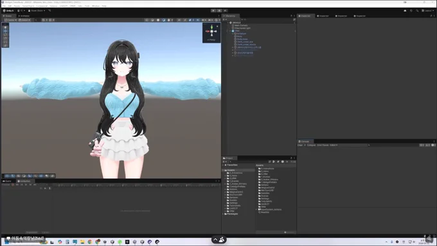Select the Move tool in Scene toolbar
This screenshot has height=246, width=437.
click(5, 31)
